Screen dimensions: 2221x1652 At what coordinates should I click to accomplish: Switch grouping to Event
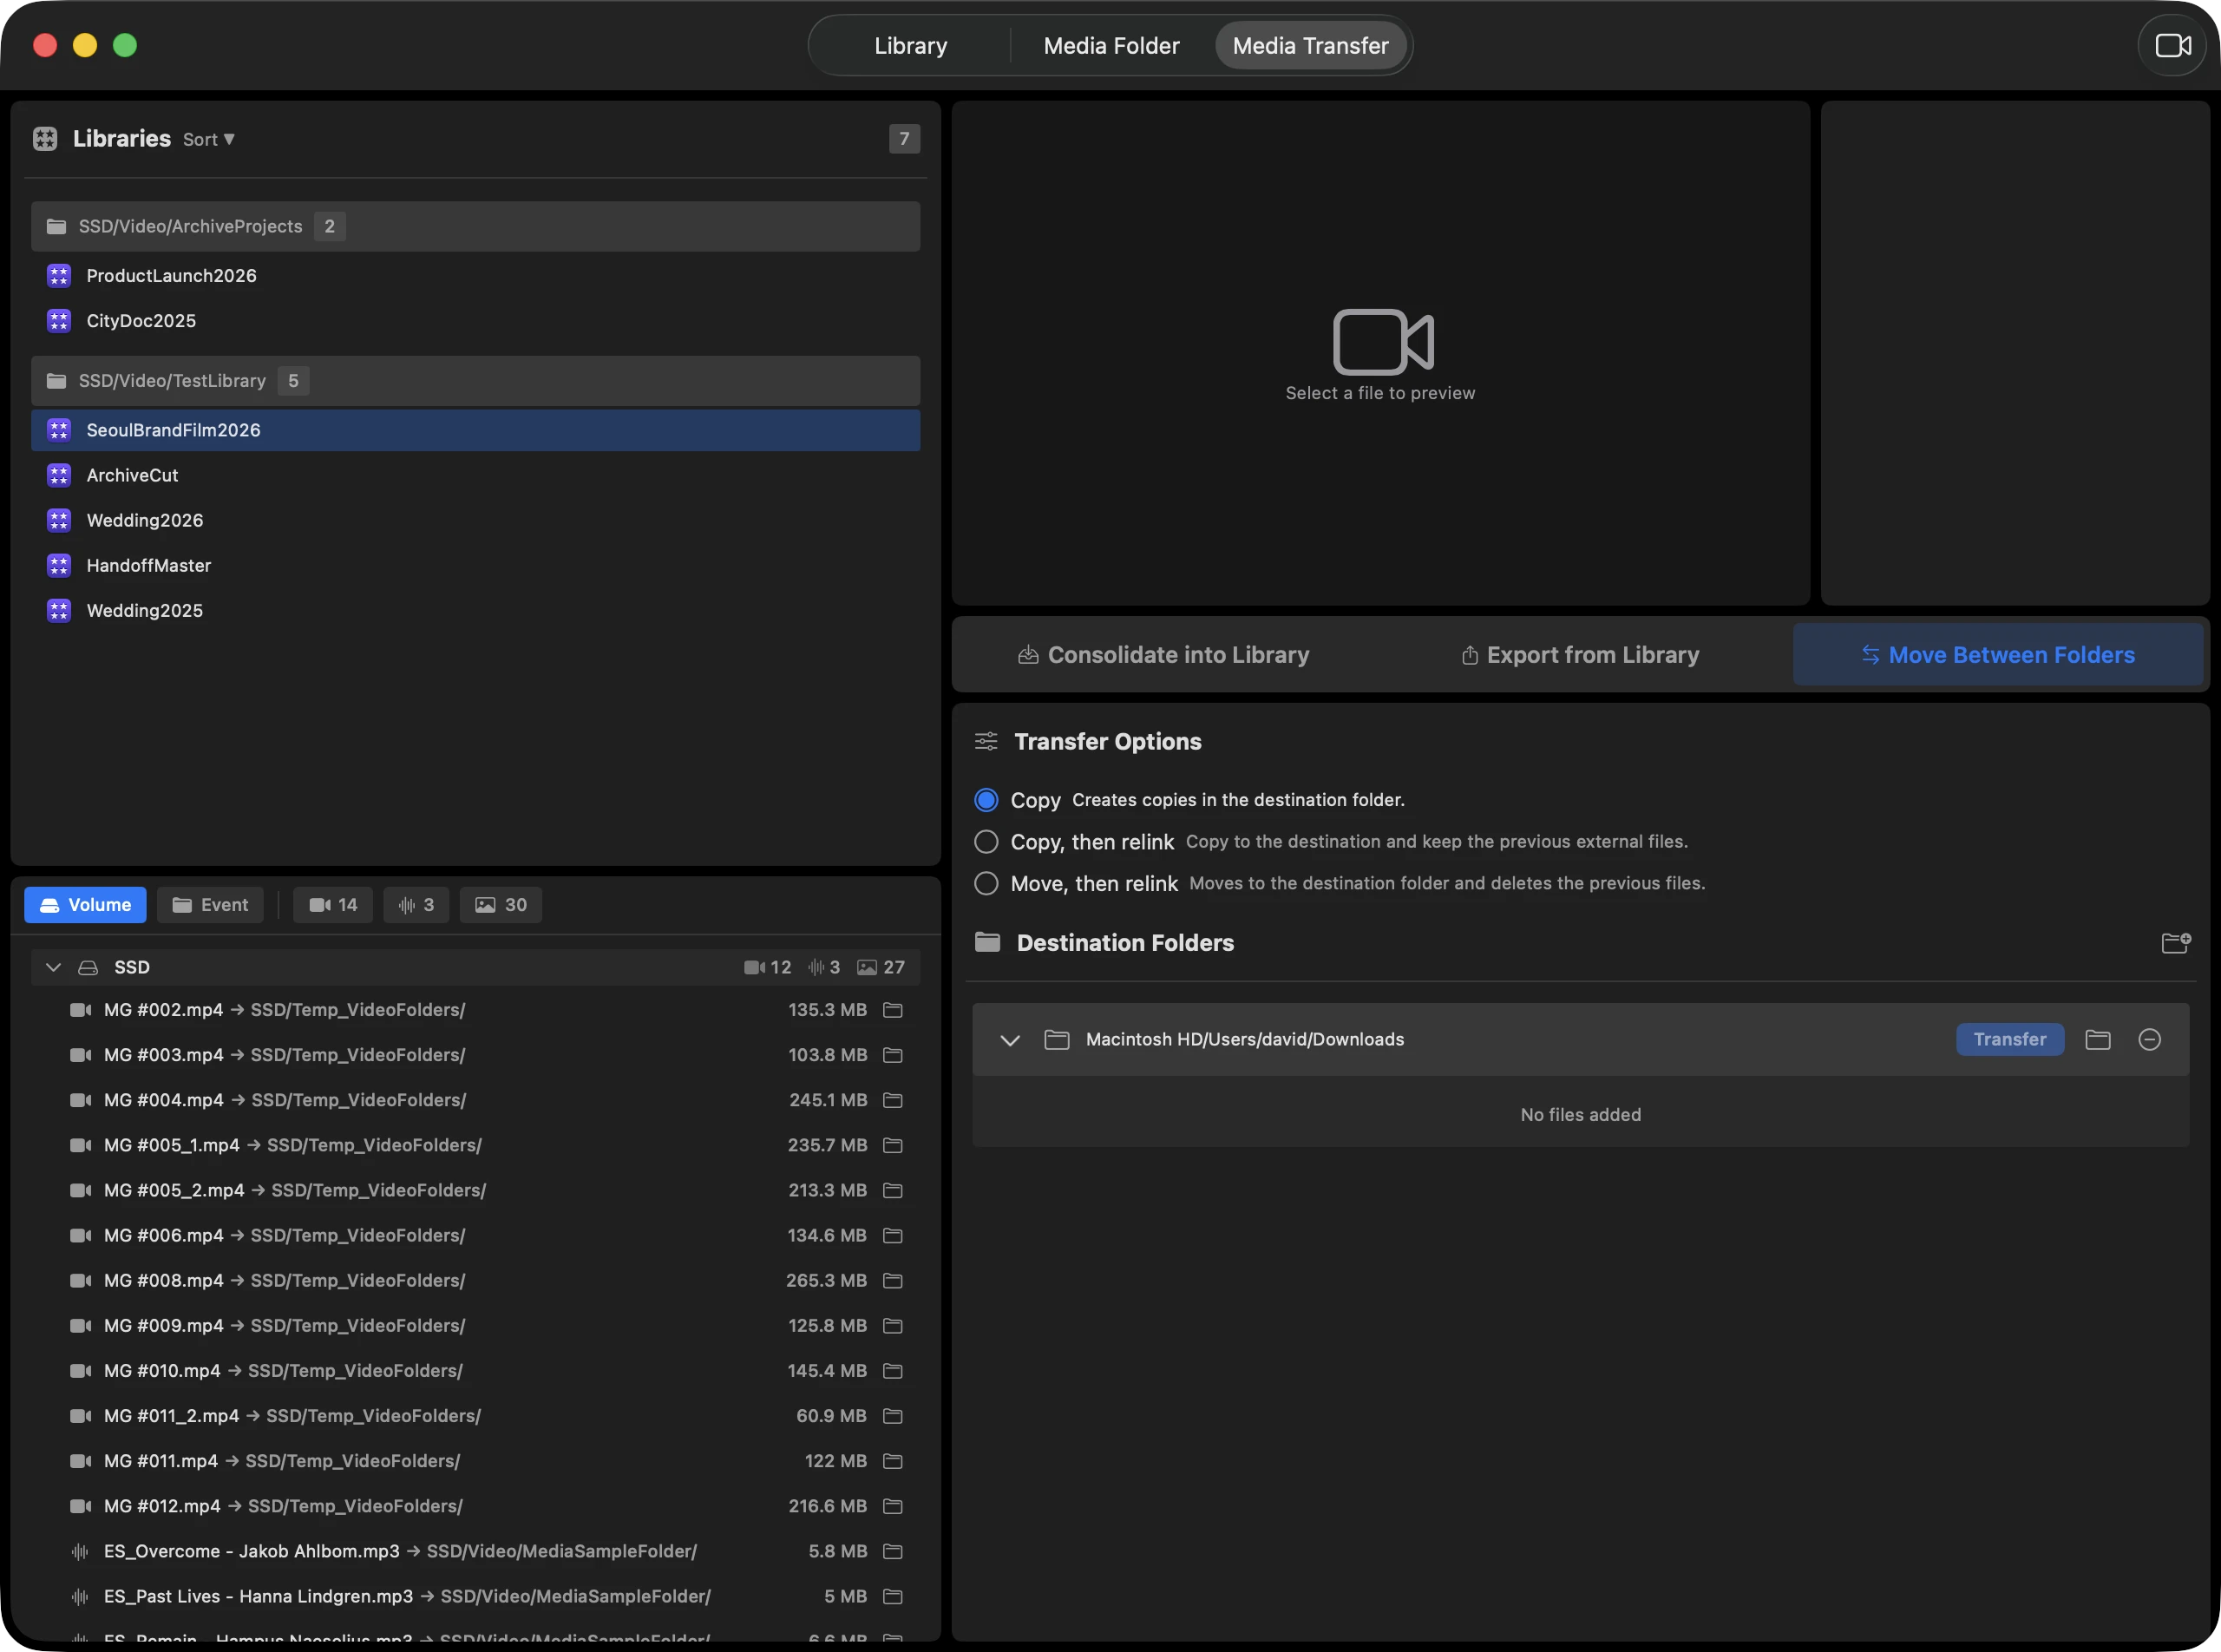(x=210, y=905)
